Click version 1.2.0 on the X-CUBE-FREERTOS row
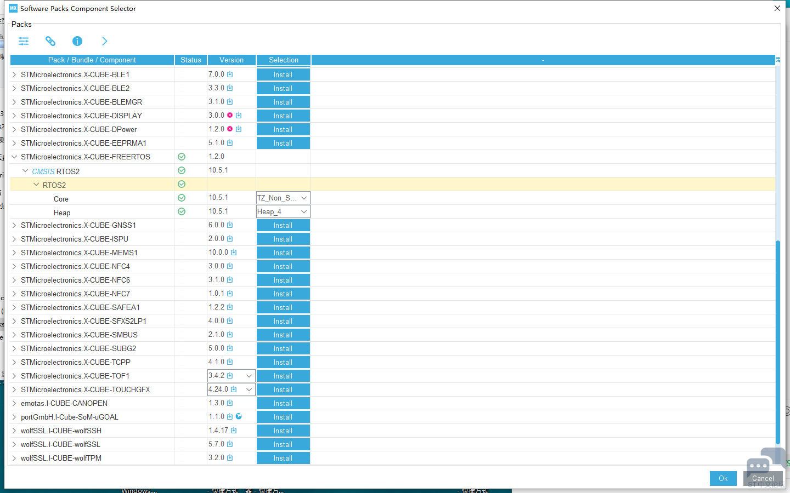The image size is (790, 493). point(216,157)
